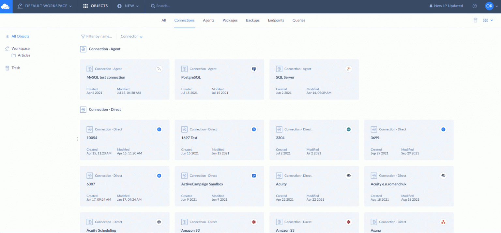The image size is (501, 233).
Task: Click the Filter by name input field
Action: point(99,36)
